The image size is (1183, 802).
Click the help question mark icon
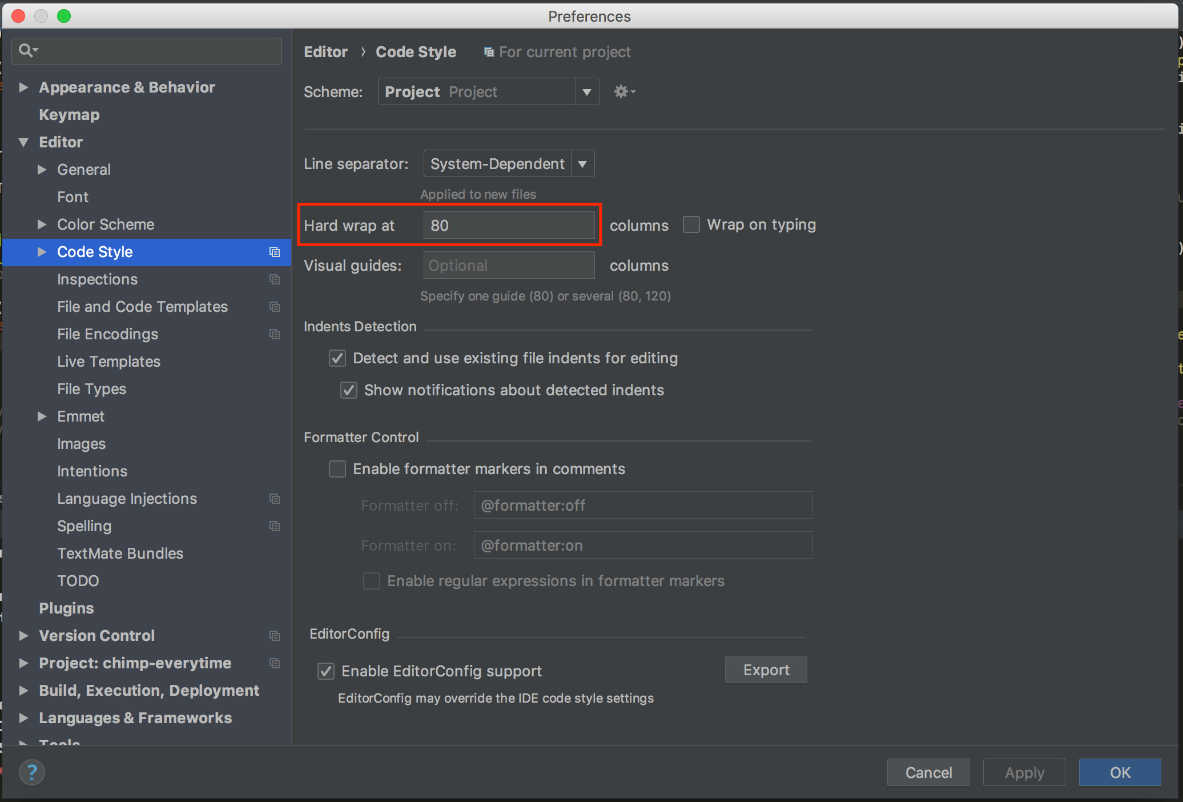point(32,772)
